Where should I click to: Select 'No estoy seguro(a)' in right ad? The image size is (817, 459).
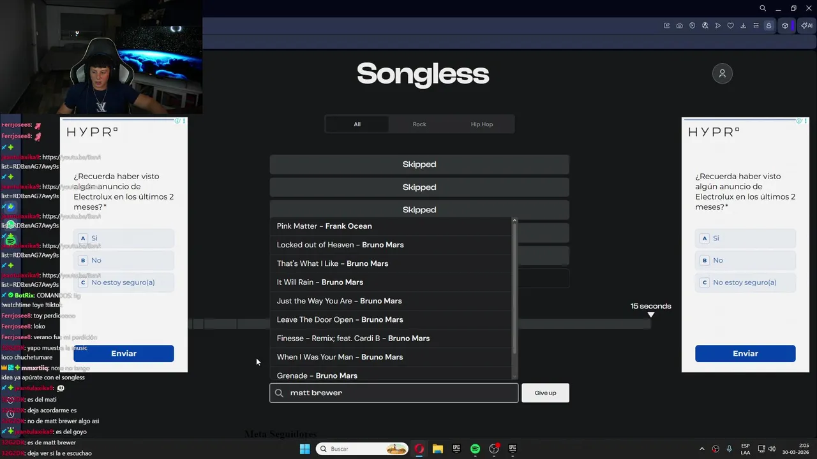(746, 282)
